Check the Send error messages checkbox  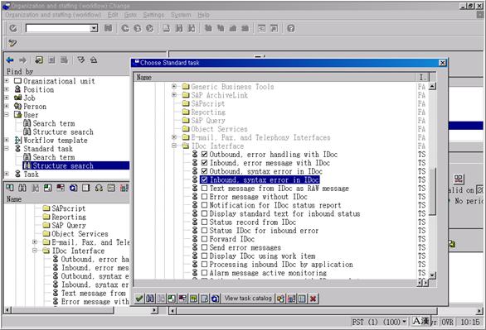(x=204, y=247)
